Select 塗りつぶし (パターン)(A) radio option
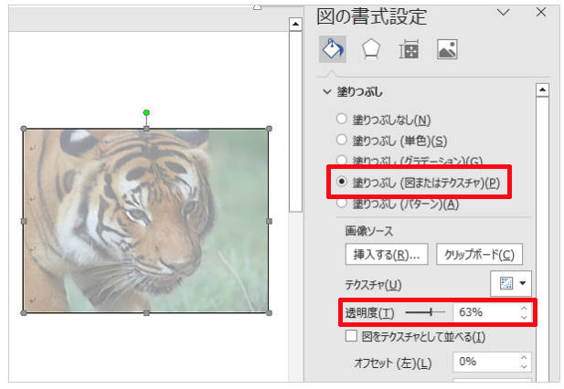564x389 pixels. 341,204
